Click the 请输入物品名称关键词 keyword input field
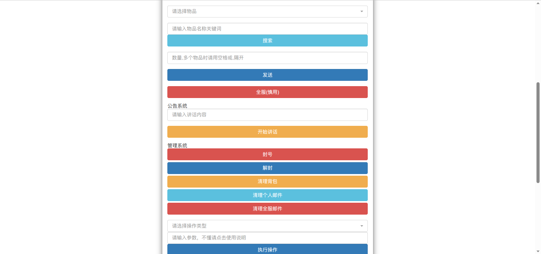This screenshot has width=541, height=254. click(267, 29)
